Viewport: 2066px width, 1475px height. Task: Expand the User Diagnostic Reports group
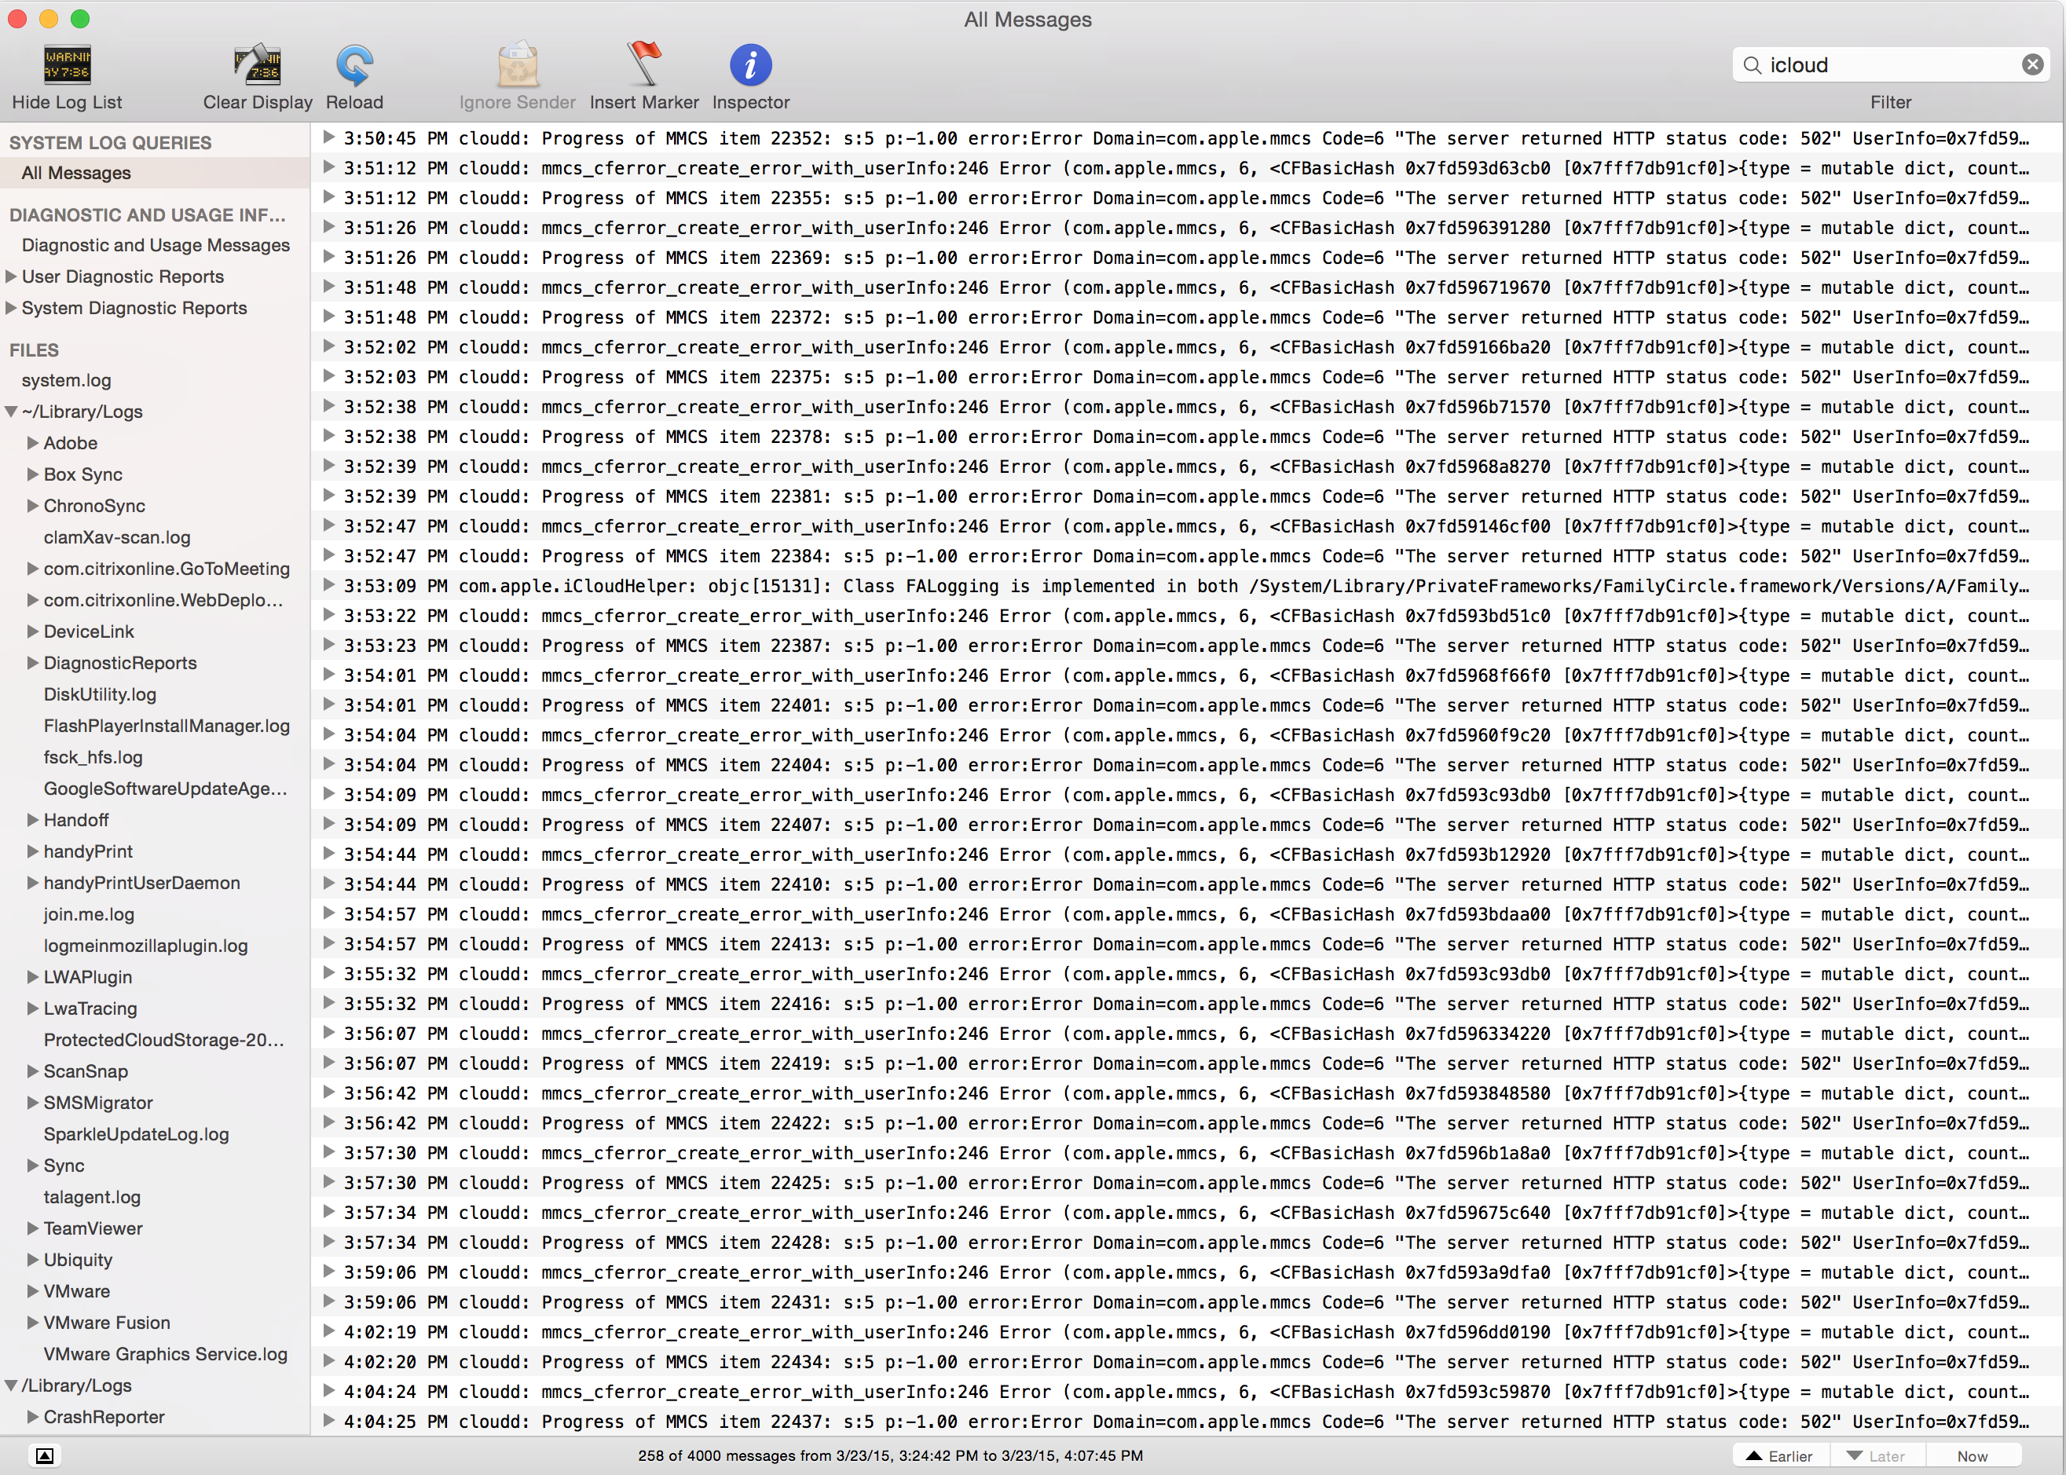[x=11, y=276]
